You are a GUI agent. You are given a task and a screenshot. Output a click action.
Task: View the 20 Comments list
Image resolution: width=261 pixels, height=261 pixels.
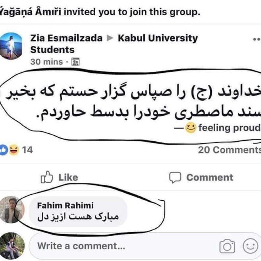(x=229, y=150)
